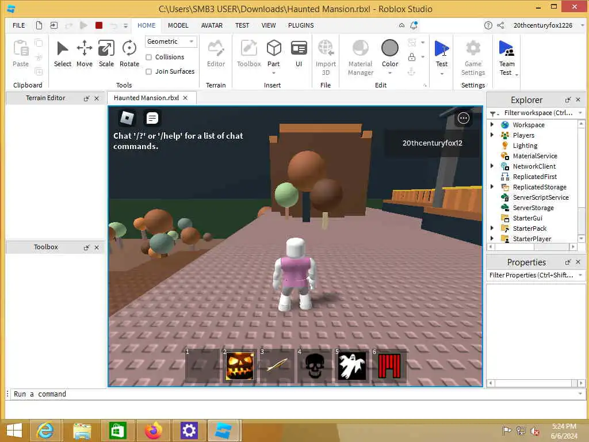Switch to the MODEL ribbon tab
The height and width of the screenshot is (442, 589).
click(x=178, y=25)
